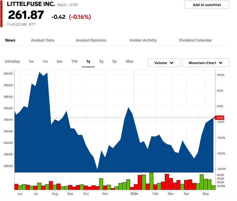Viewport: 237px width, 201px height.
Task: Choose the 6m chart range
Action: 60,61
